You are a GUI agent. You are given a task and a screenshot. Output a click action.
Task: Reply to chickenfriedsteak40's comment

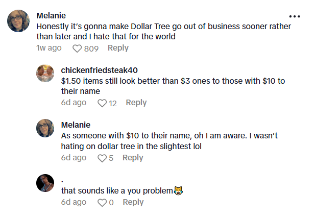point(136,103)
